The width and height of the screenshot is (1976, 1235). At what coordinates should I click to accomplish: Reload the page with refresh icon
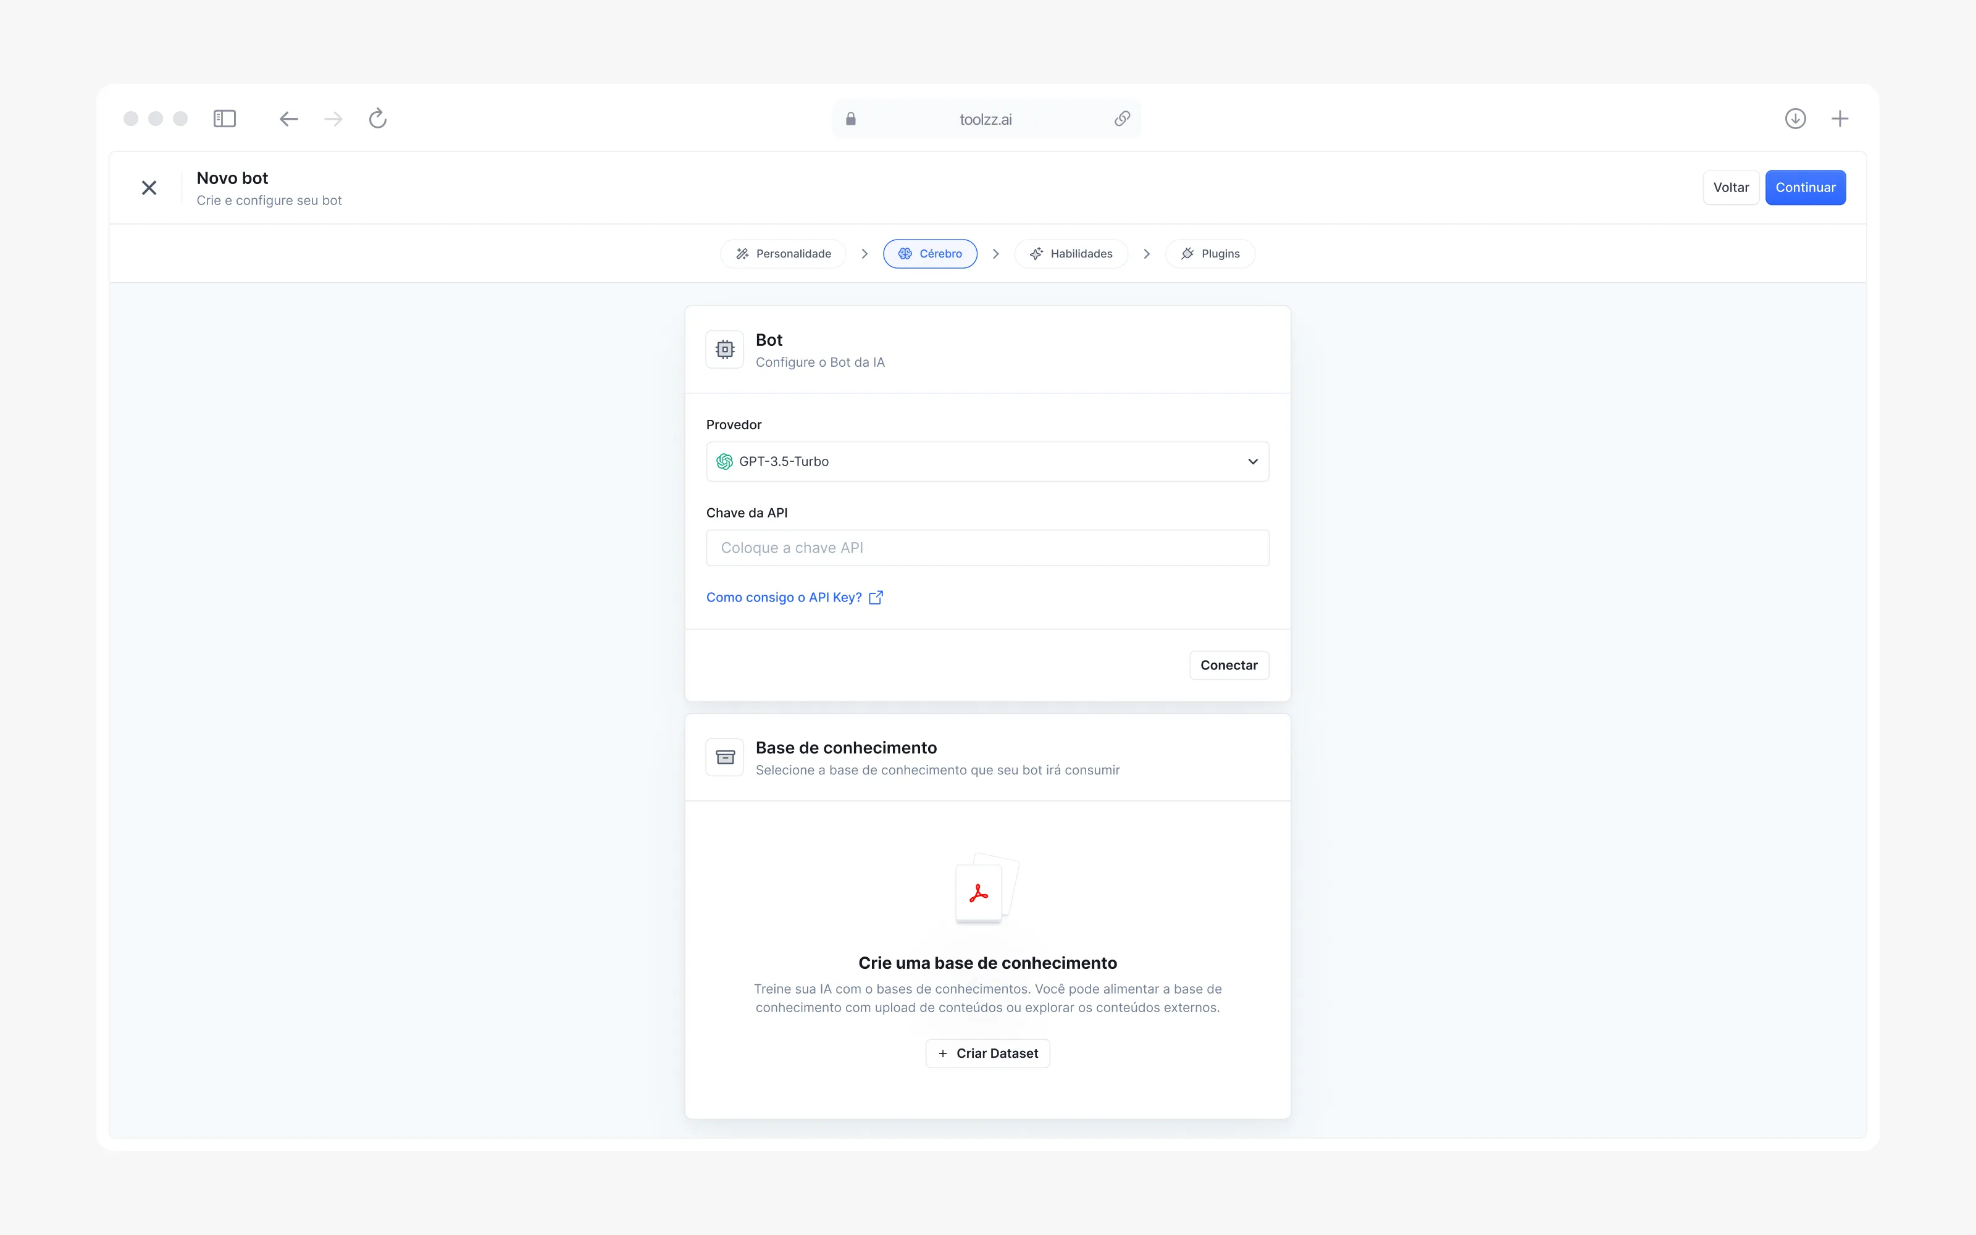377,119
